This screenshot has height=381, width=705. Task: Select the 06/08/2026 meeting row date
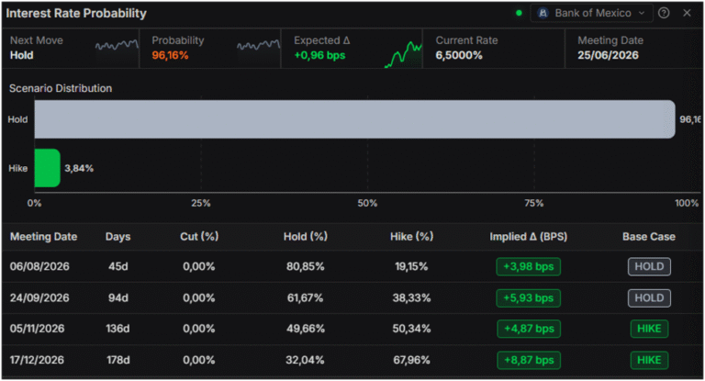(x=39, y=266)
